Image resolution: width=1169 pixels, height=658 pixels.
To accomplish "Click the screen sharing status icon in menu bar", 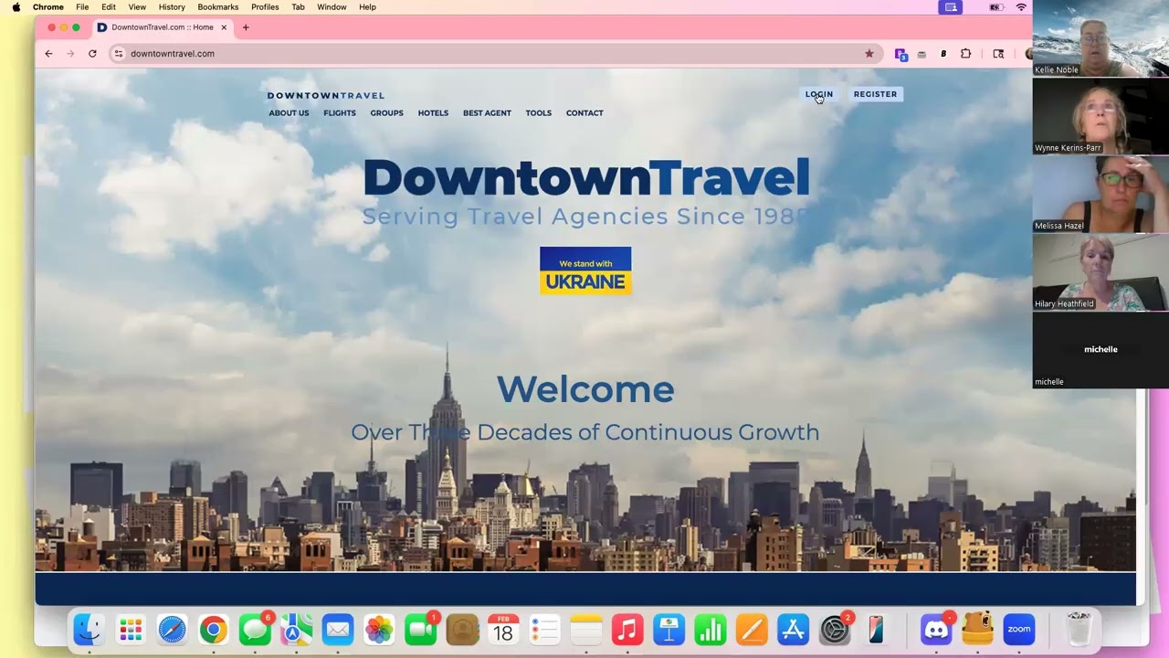I will [951, 6].
